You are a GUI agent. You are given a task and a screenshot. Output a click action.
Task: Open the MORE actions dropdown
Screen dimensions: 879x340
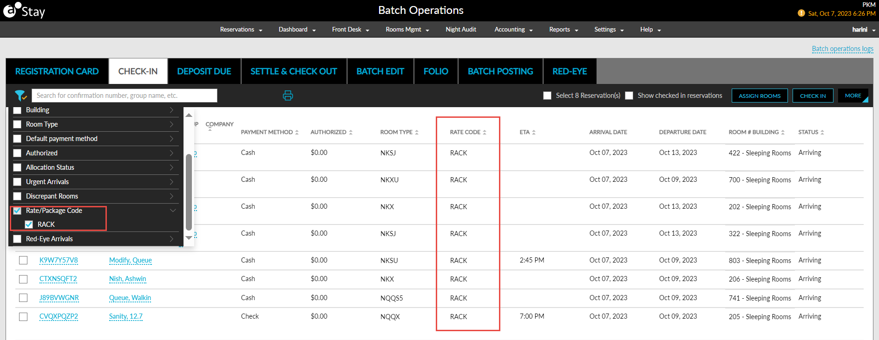point(853,96)
